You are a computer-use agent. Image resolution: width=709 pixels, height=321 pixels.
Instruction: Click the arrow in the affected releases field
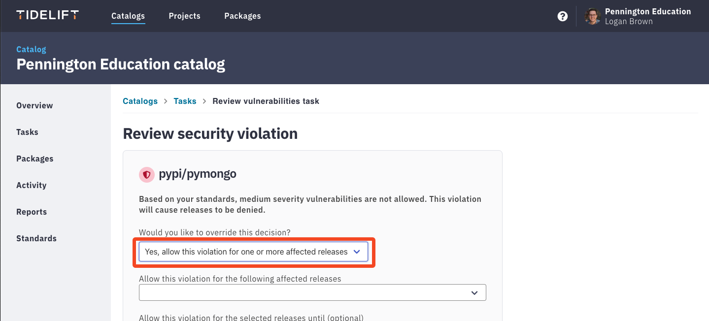point(474,293)
